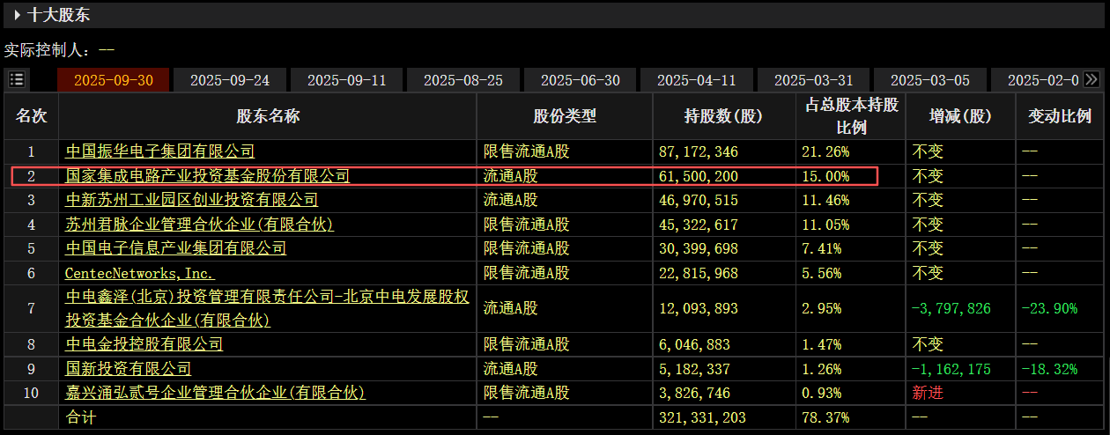Select the 2025-09-30 date tab

[114, 80]
